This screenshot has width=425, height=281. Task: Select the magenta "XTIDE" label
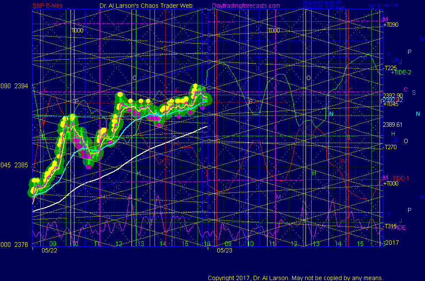pyautogui.click(x=398, y=228)
